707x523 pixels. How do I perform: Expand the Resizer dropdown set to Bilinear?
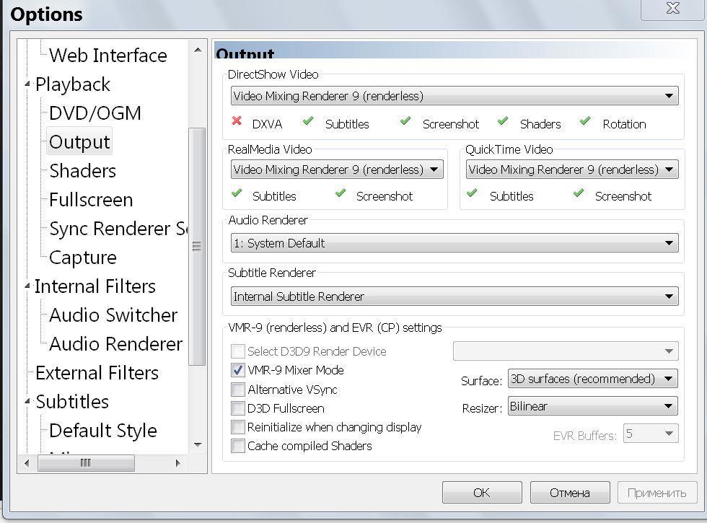coord(592,407)
